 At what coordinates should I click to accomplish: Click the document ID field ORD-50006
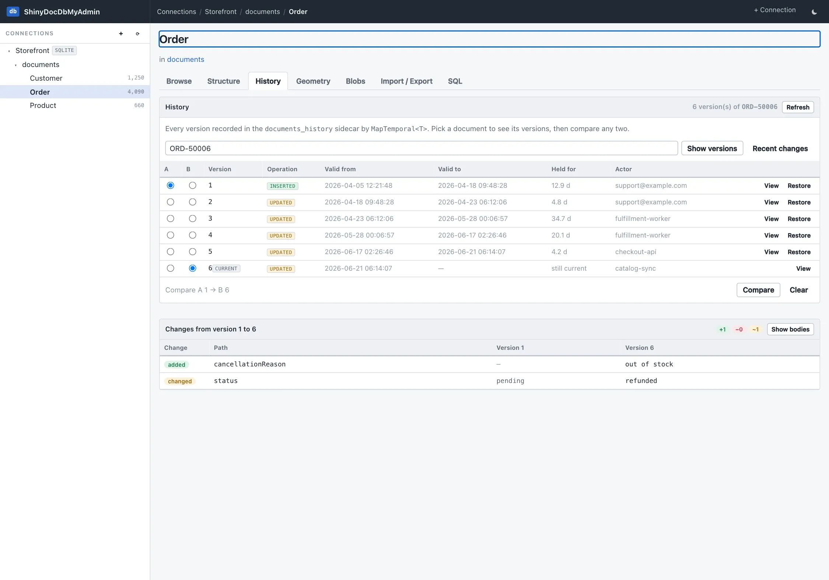(x=421, y=148)
